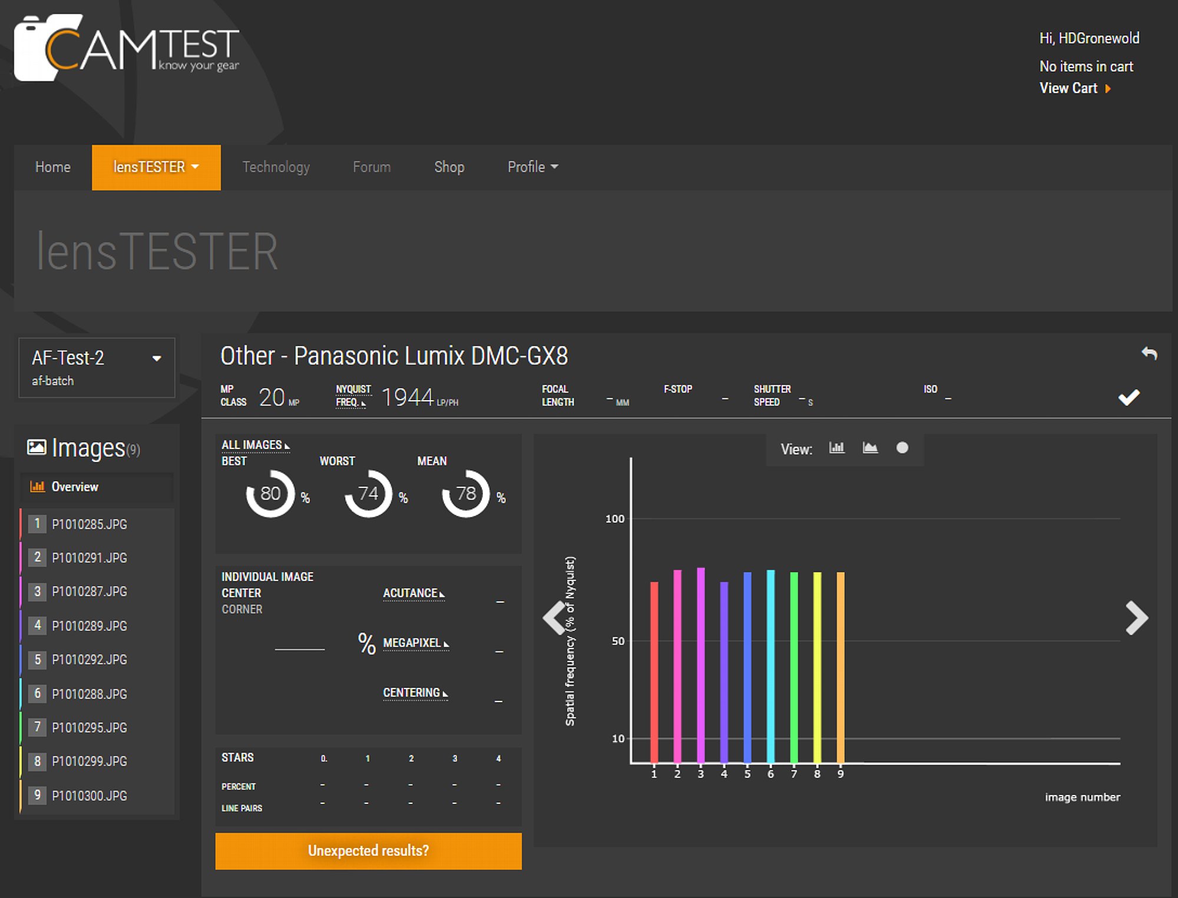1178x898 pixels.
Task: Expand the ACUTANCE info label
Action: click(x=413, y=593)
